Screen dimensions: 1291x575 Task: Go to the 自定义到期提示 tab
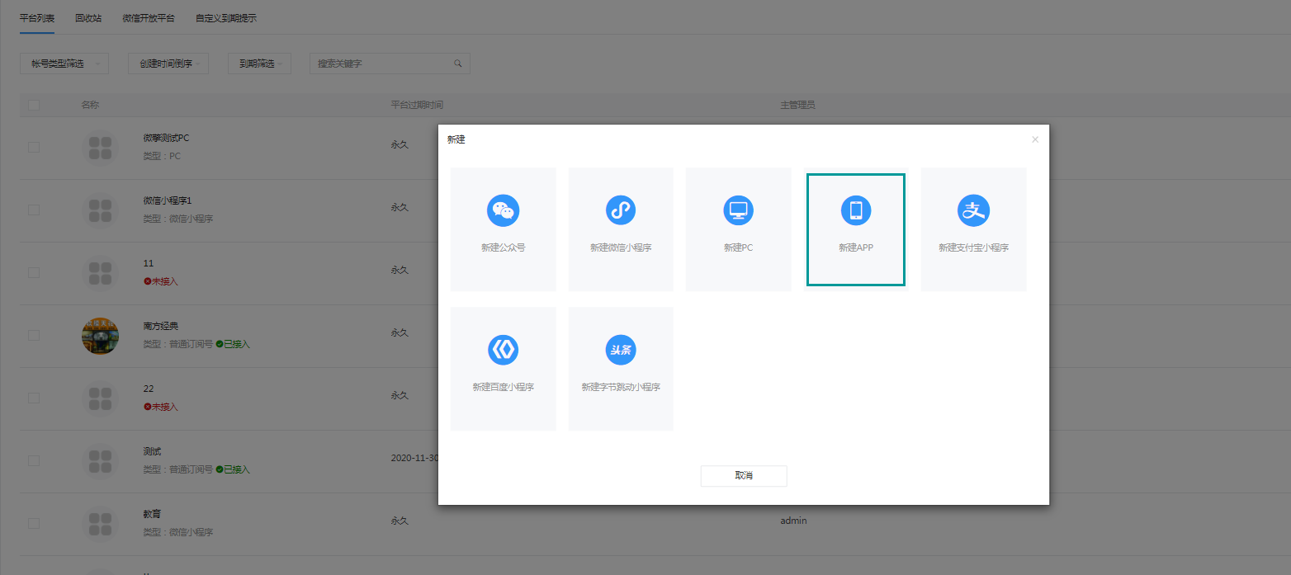[x=226, y=17]
